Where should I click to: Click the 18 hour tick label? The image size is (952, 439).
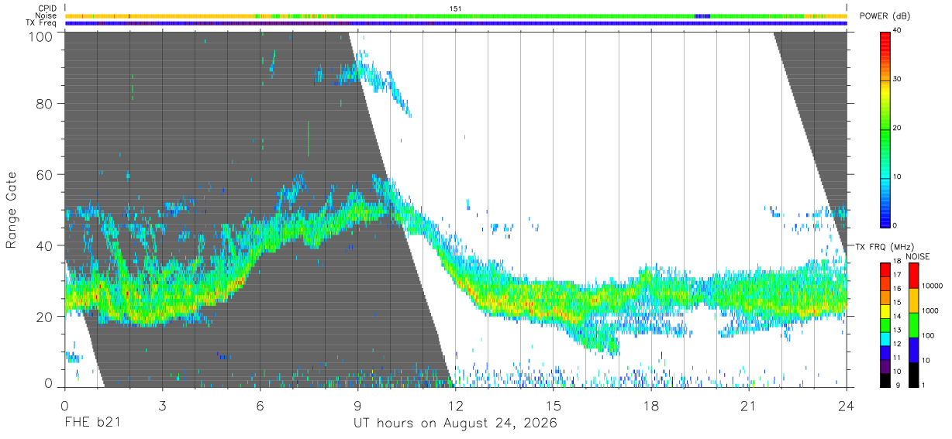point(650,405)
